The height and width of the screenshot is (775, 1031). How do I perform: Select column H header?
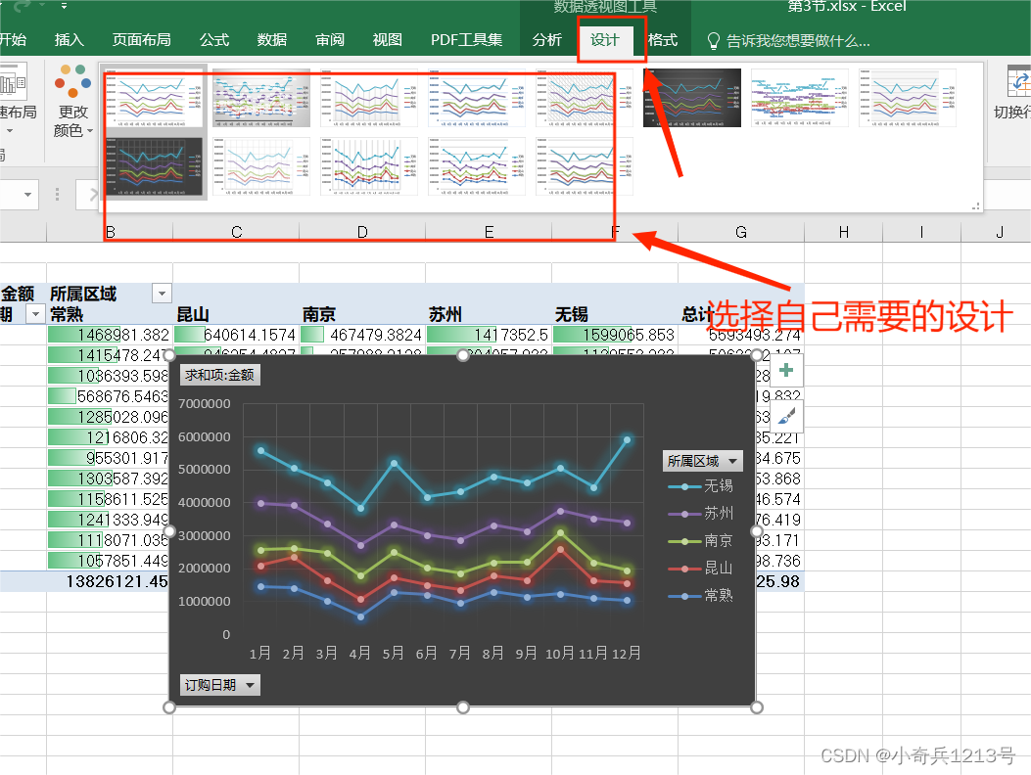[x=844, y=232]
